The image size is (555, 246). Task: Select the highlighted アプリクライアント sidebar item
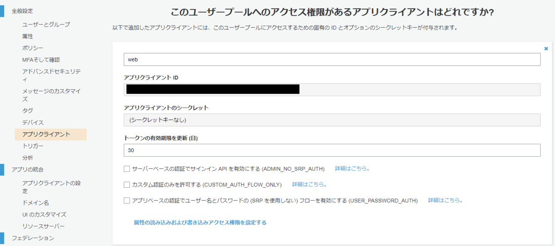pyautogui.click(x=51, y=135)
